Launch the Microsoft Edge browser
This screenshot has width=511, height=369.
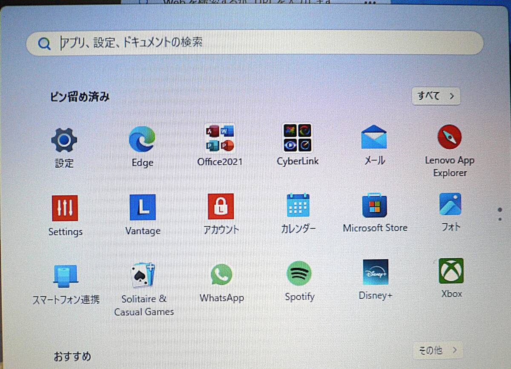142,139
